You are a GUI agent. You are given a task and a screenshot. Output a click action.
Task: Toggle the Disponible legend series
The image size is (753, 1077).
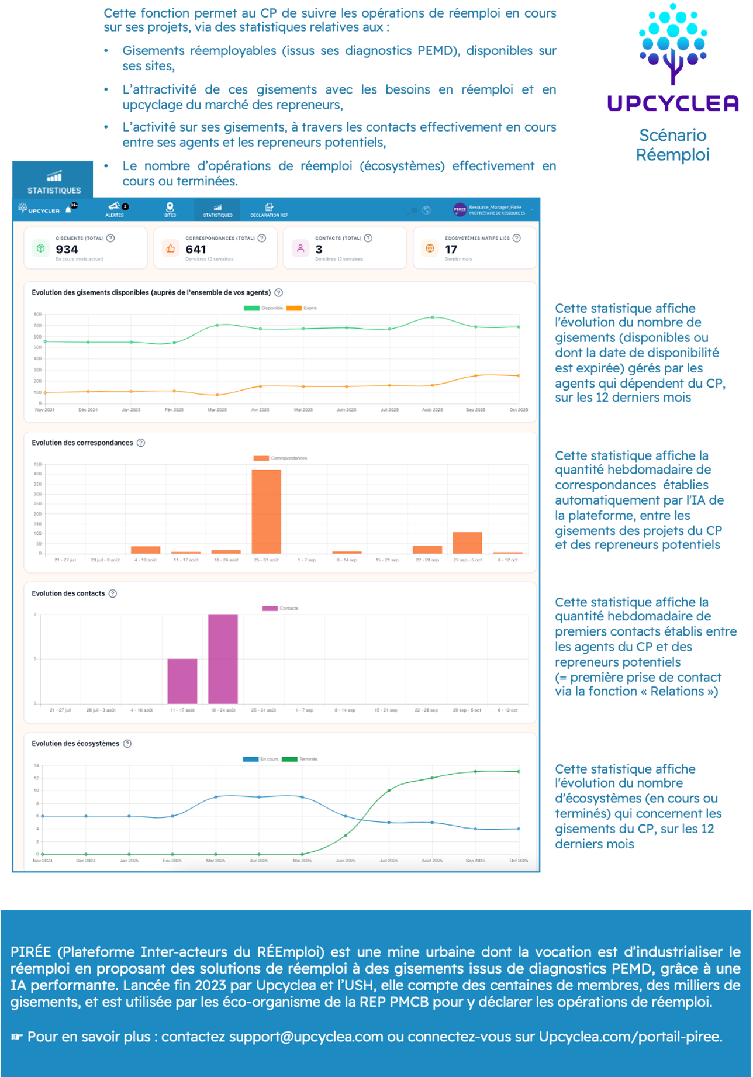[x=264, y=308]
